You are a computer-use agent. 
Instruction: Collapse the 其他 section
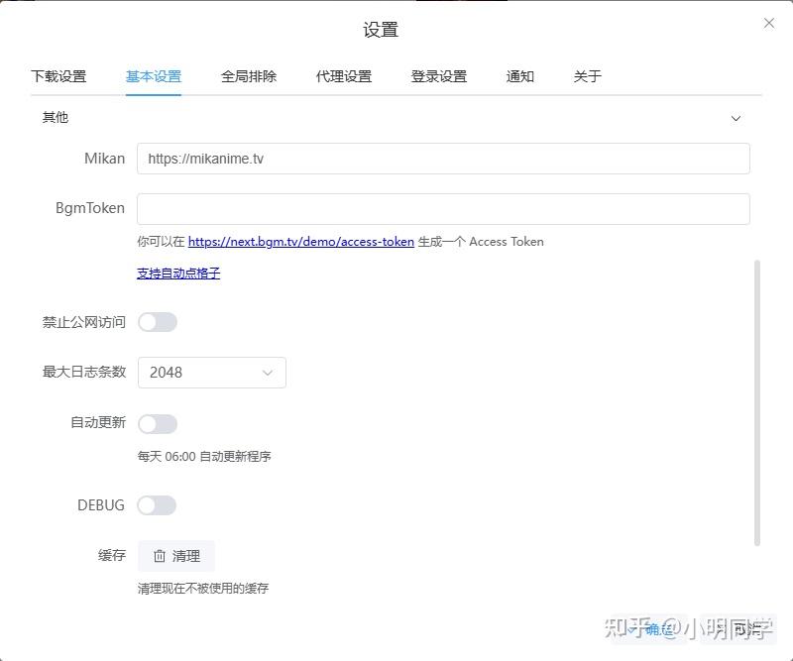pyautogui.click(x=736, y=118)
